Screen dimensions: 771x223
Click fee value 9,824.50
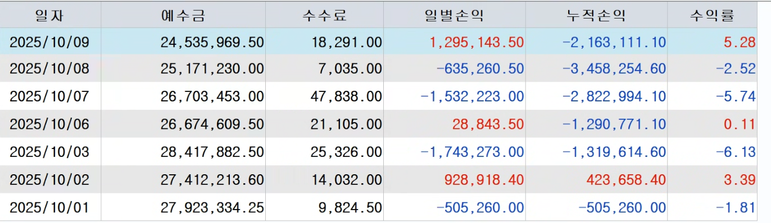click(x=351, y=207)
